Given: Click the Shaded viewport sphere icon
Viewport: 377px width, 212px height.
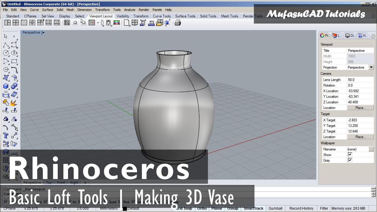Looking at the screenshot, I should click(x=75, y=23).
